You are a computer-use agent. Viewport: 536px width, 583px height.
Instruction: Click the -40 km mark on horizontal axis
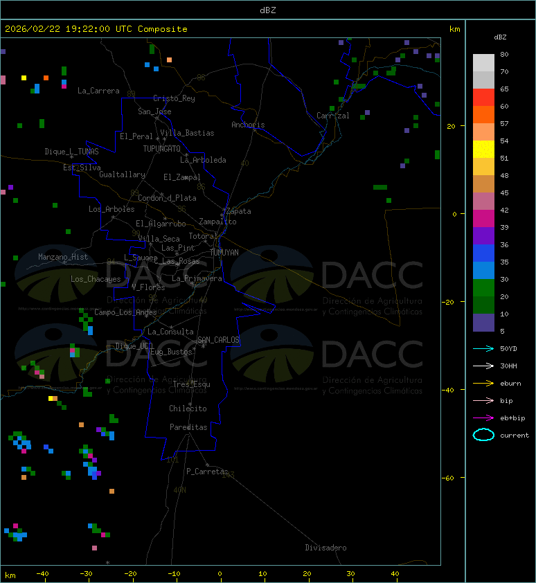(42, 574)
